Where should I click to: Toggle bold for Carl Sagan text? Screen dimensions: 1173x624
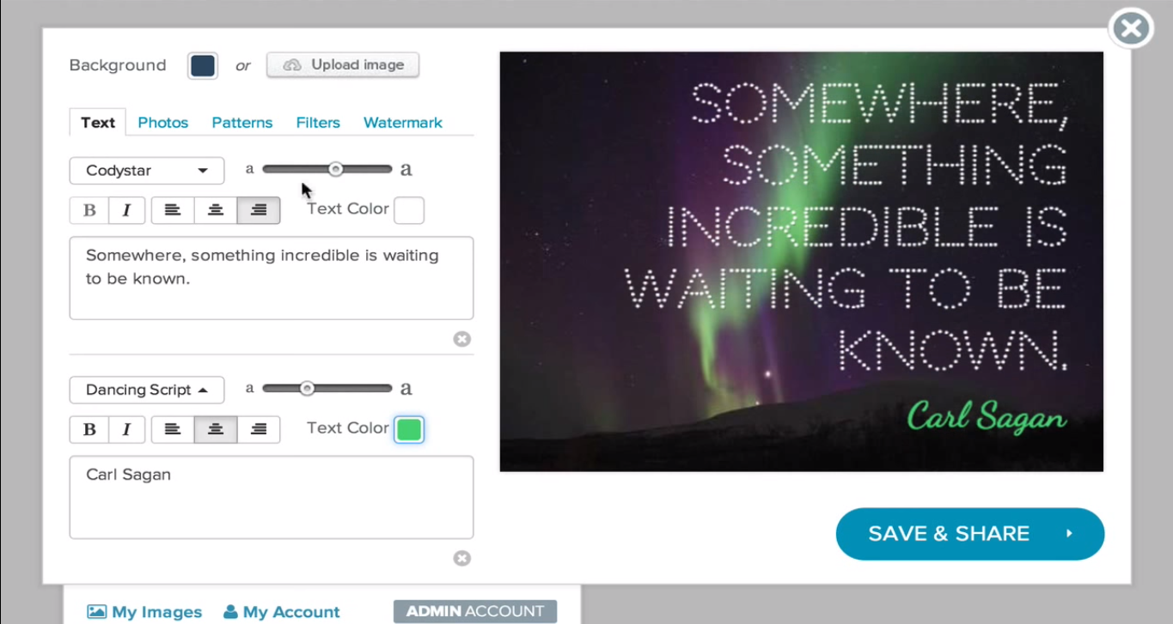[x=89, y=429]
